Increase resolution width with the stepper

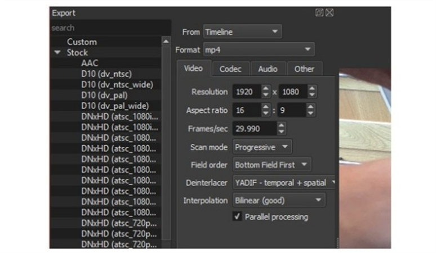[266, 88]
